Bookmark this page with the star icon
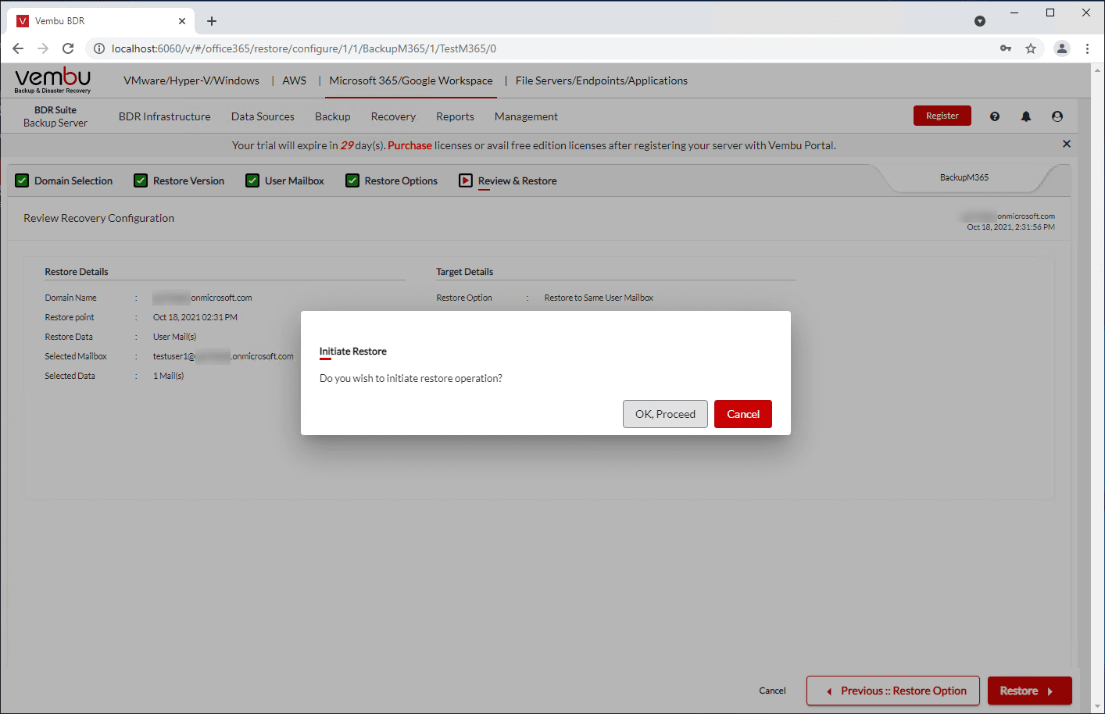The image size is (1105, 714). point(1031,48)
